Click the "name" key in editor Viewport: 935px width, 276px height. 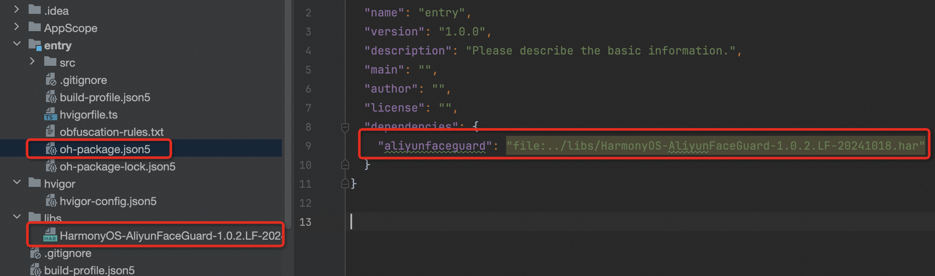click(x=384, y=13)
